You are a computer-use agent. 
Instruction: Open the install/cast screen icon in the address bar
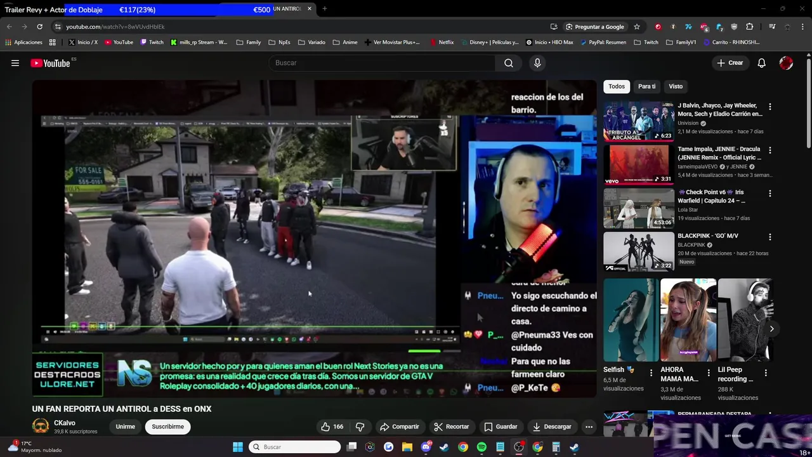point(554,27)
